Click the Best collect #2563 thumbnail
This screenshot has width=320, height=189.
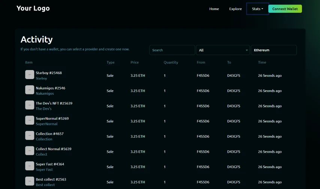30,181
